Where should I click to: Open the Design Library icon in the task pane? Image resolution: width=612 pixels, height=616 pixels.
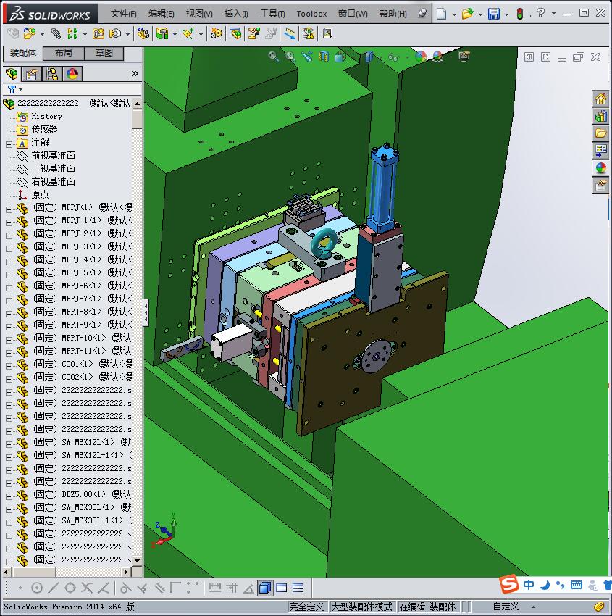[600, 116]
